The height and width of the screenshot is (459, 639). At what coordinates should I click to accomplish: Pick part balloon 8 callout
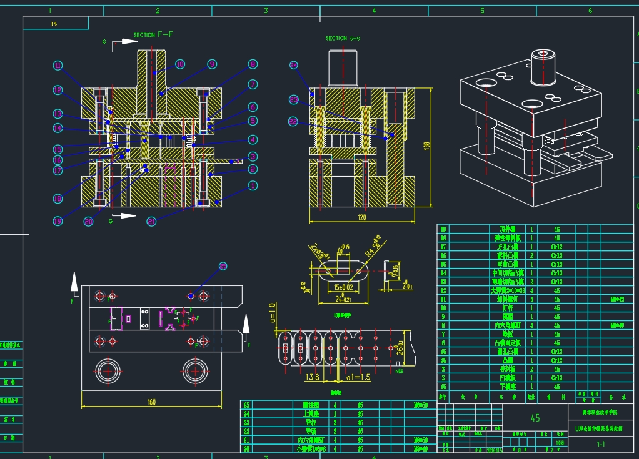(253, 64)
